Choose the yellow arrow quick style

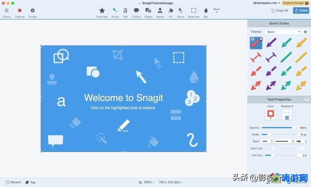[301, 43]
